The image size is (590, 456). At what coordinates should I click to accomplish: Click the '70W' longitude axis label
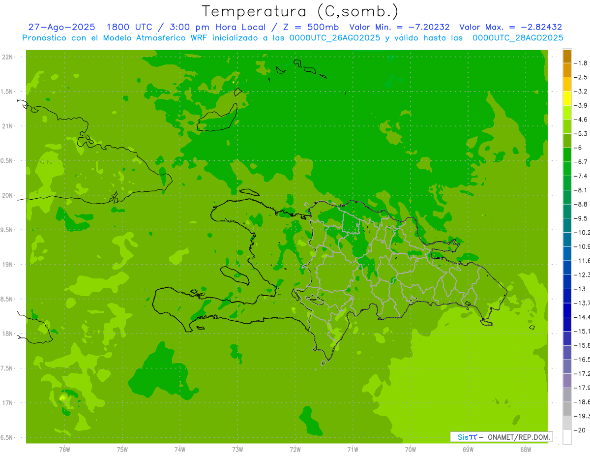(x=411, y=450)
